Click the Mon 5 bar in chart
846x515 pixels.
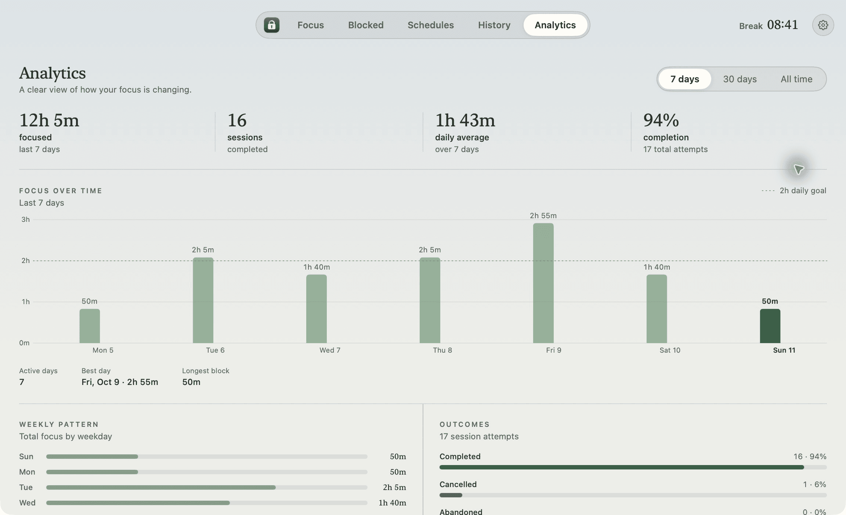90,326
